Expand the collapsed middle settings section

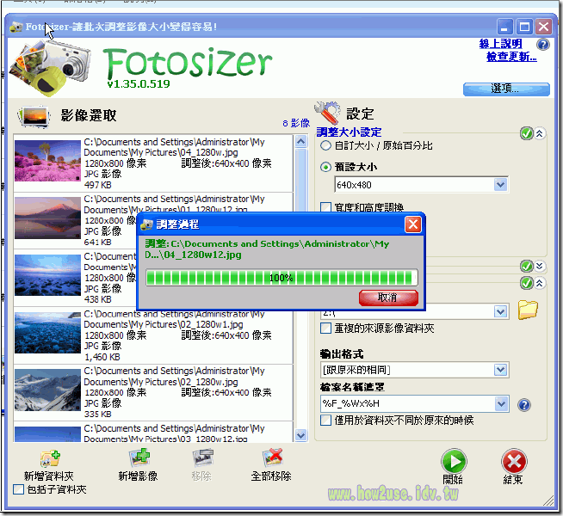[x=539, y=266]
